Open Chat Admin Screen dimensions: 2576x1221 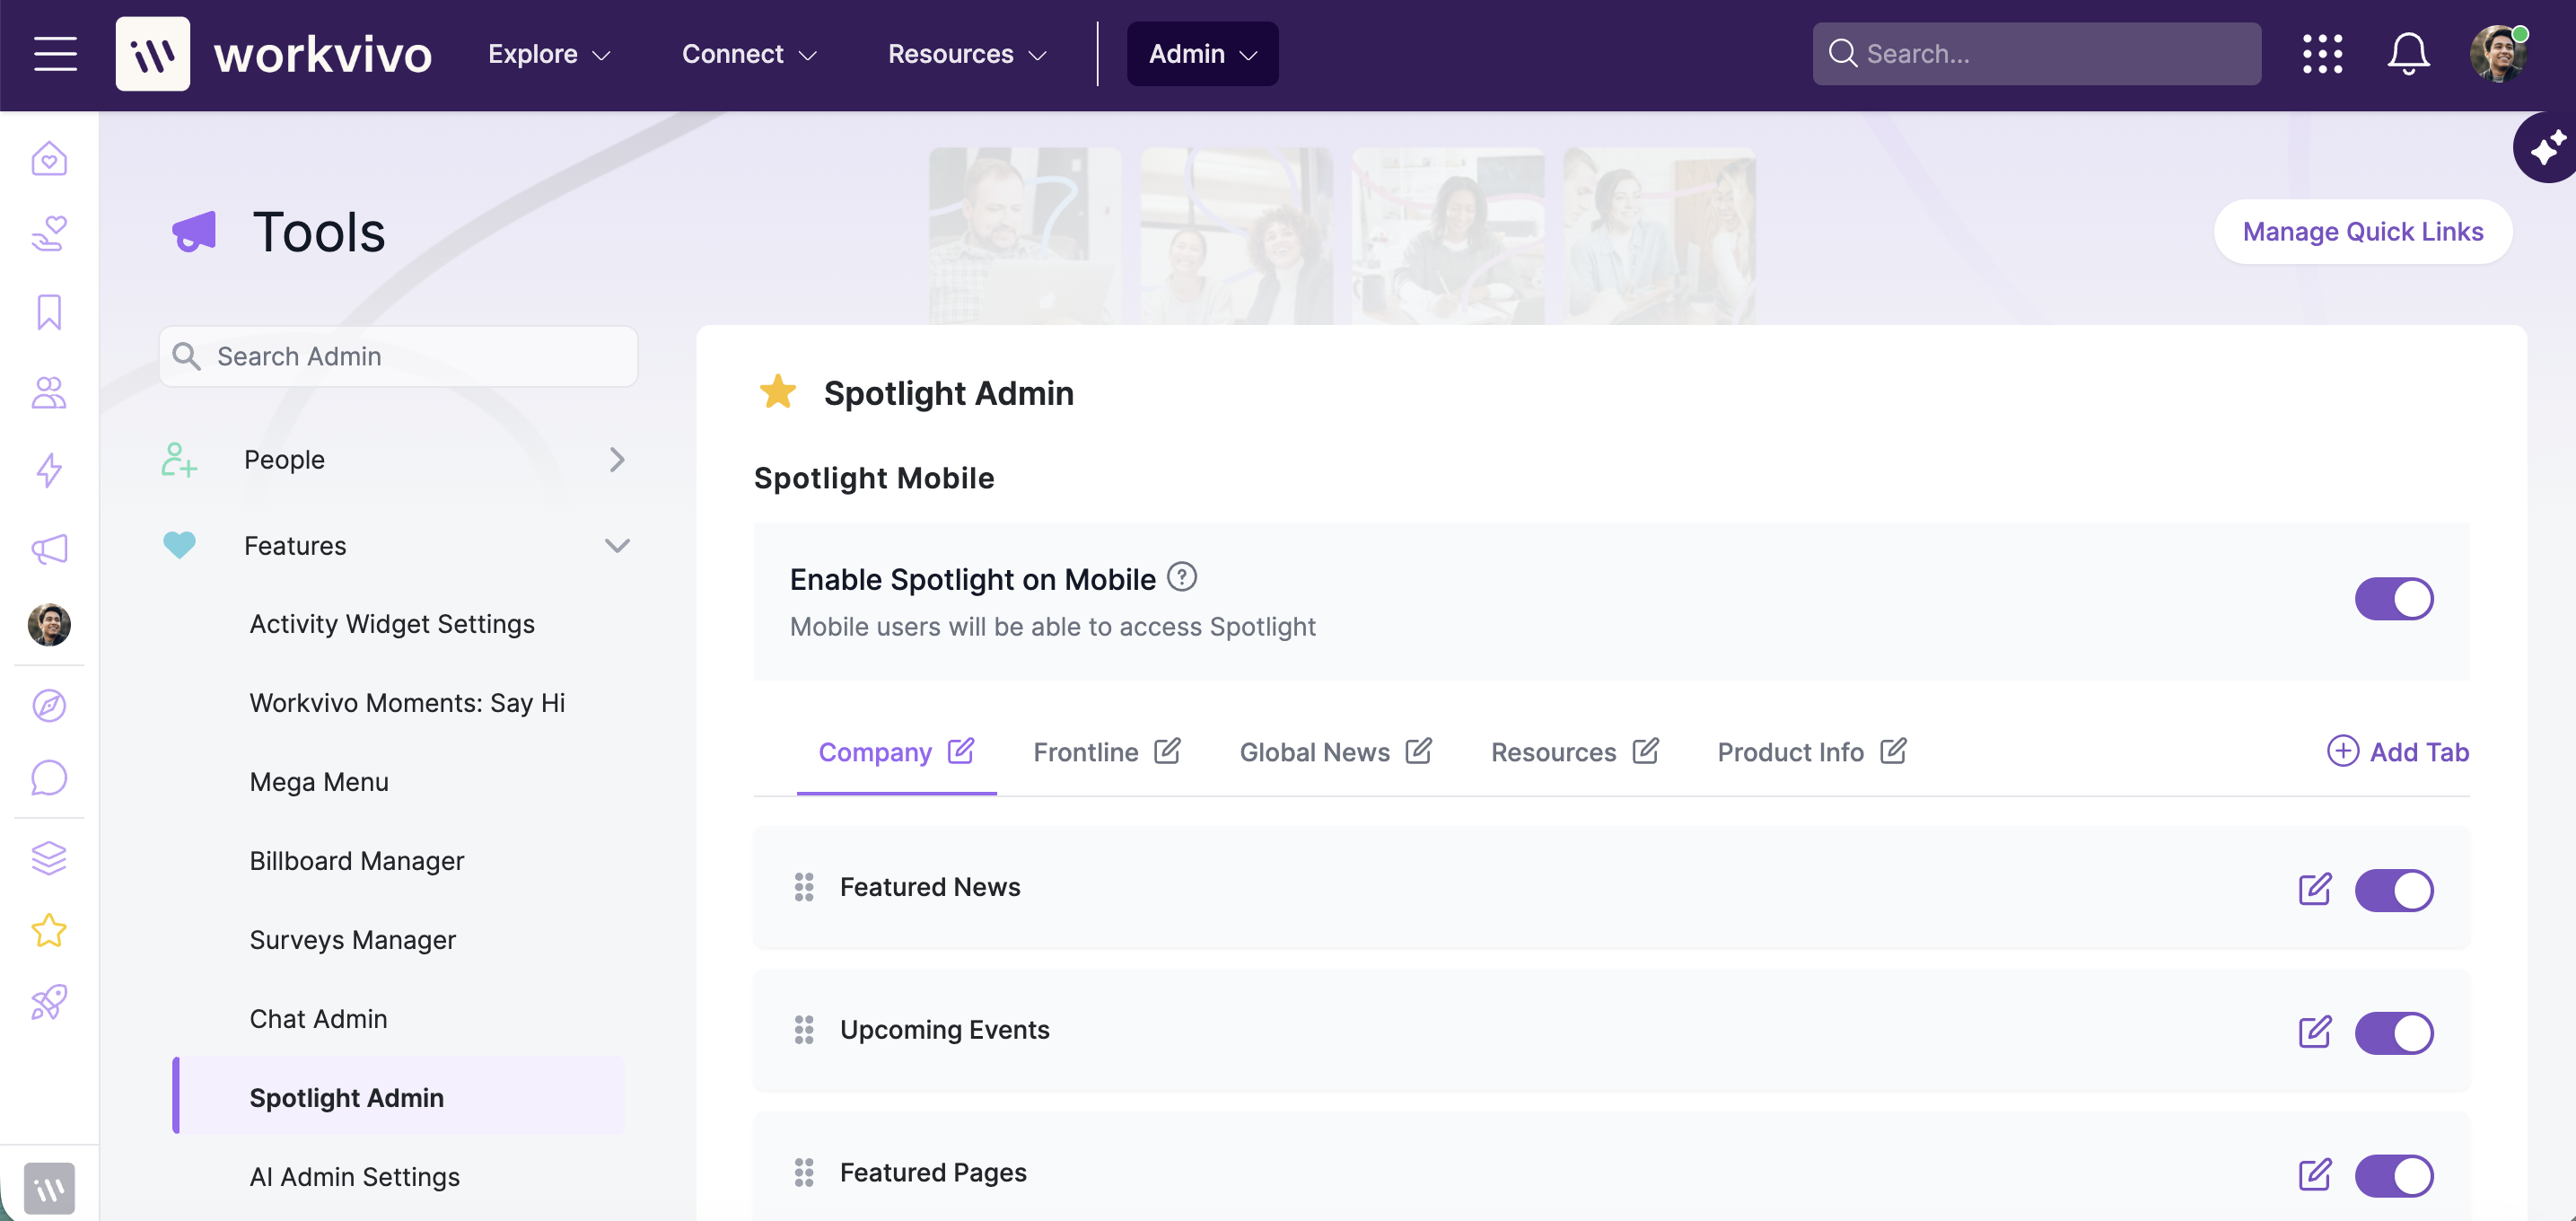click(318, 1019)
